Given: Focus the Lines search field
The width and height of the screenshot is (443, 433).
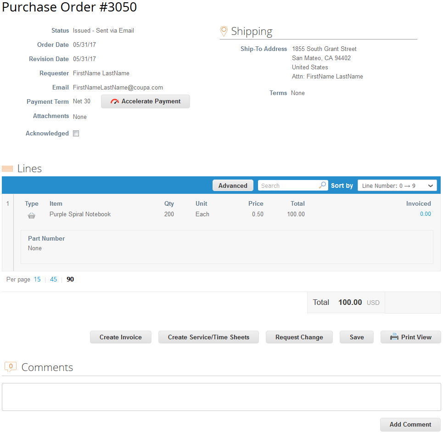Looking at the screenshot, I should 288,186.
